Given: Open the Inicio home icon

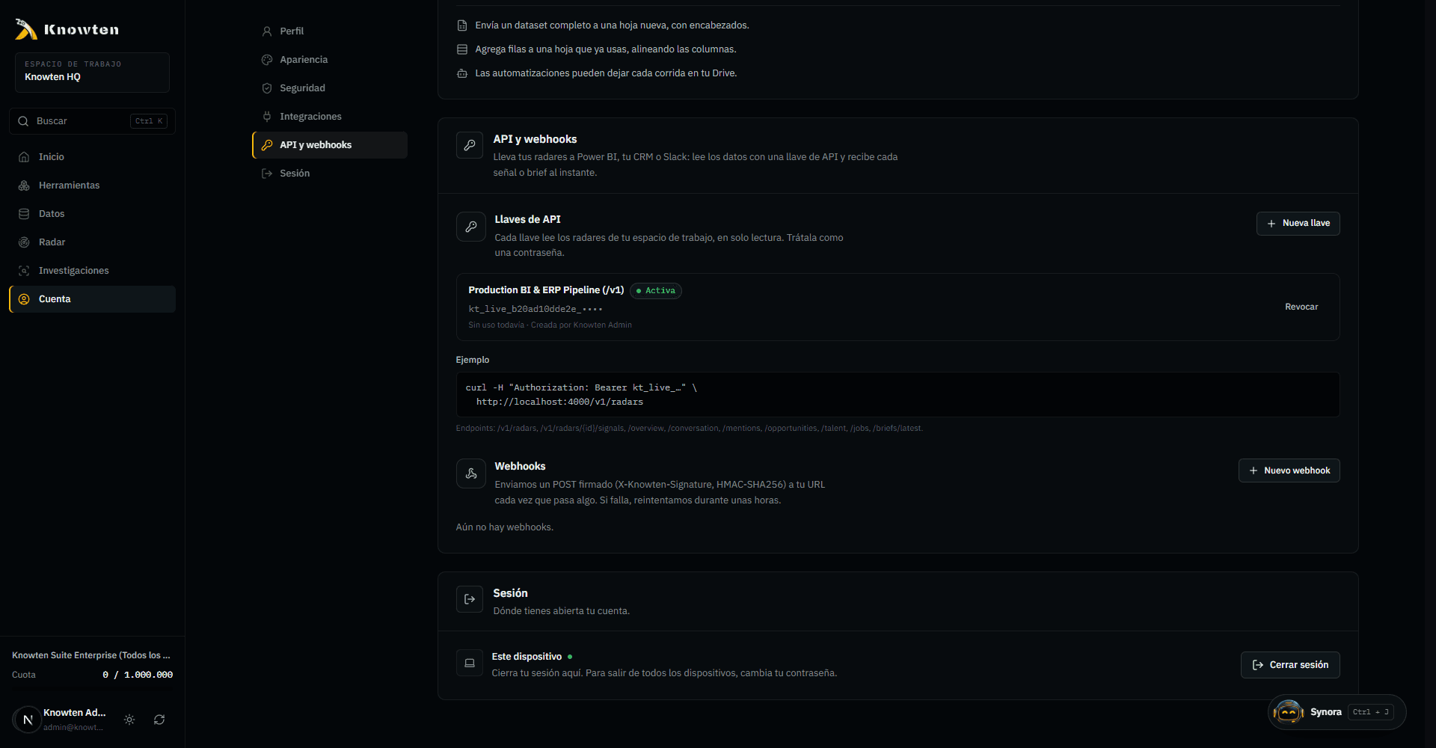Looking at the screenshot, I should pos(24,157).
